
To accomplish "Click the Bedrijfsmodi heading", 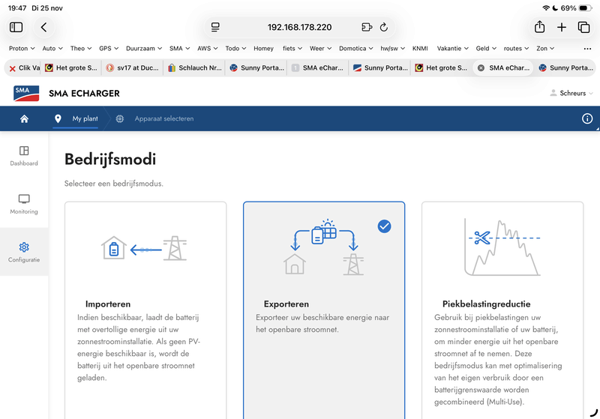I will pyautogui.click(x=110, y=159).
